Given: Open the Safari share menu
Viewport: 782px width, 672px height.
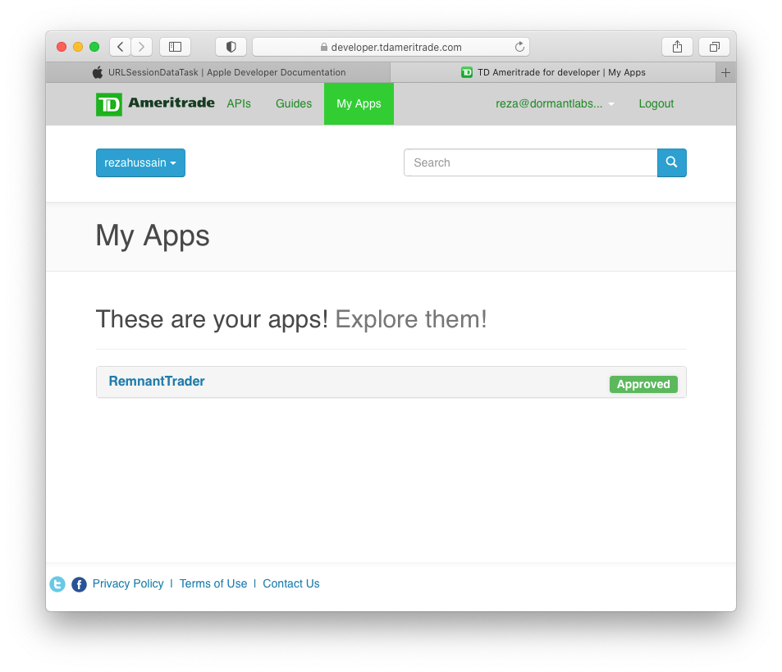Looking at the screenshot, I should point(677,47).
